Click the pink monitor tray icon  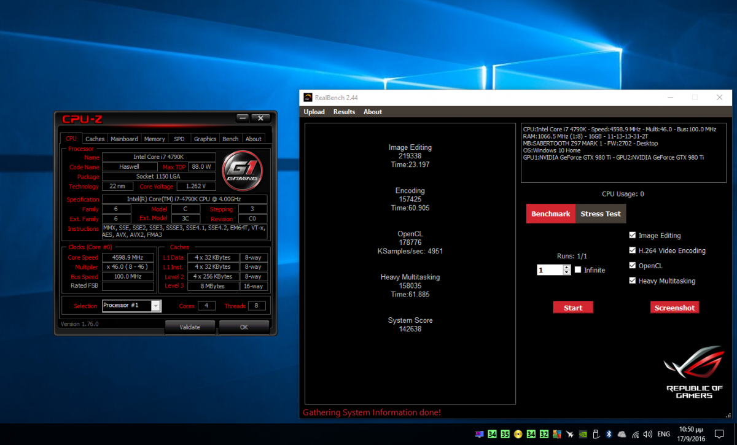coord(480,434)
